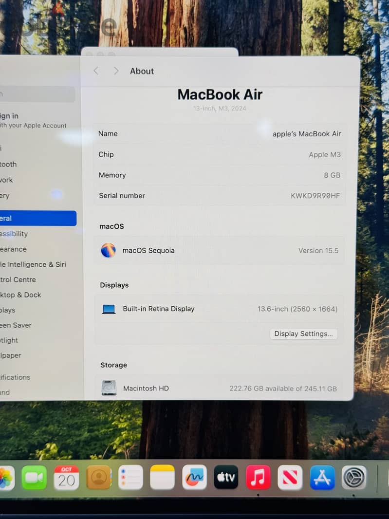The image size is (389, 519).
Task: Click the macOS Sequoia label
Action: (x=148, y=250)
